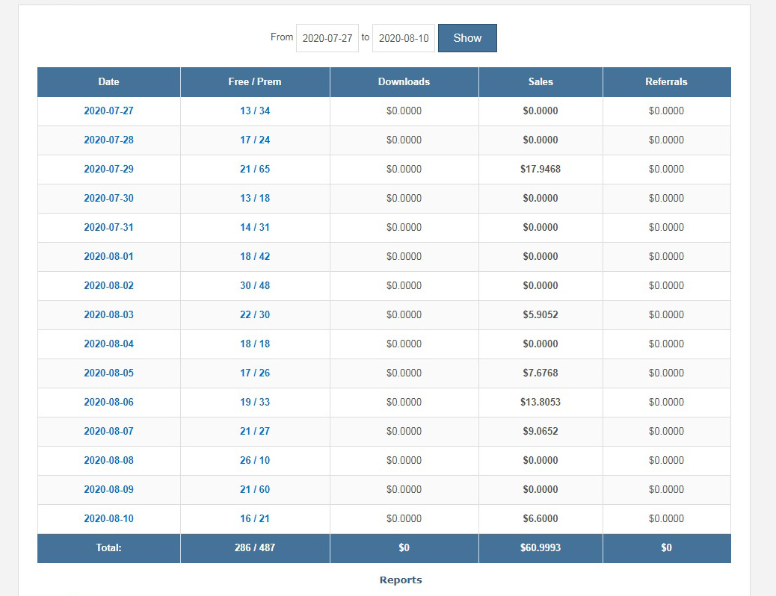Click the Referrals column header
Image resolution: width=776 pixels, height=596 pixels.
667,81
